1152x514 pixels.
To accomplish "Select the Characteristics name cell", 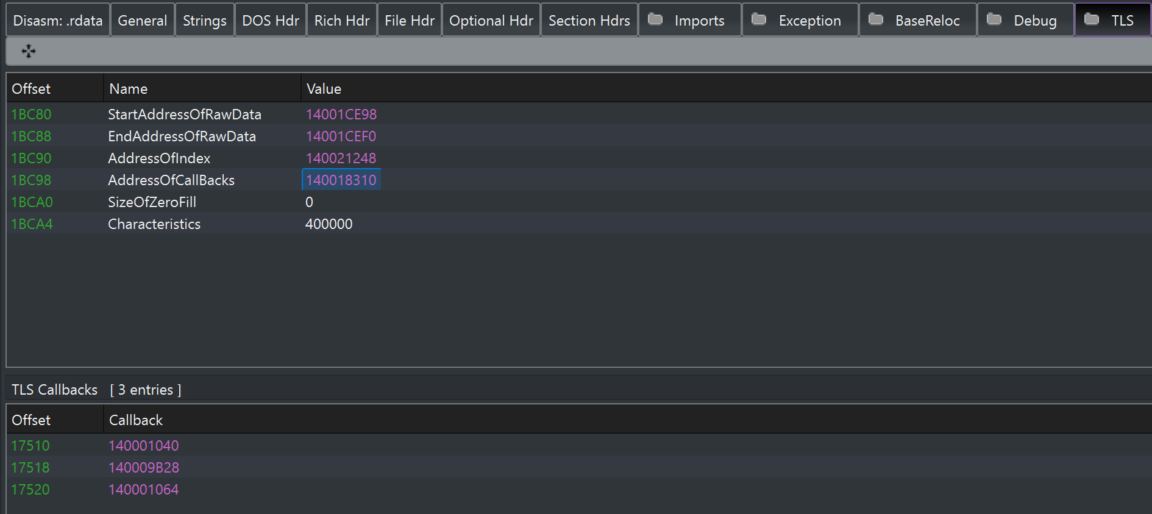I will [x=154, y=224].
